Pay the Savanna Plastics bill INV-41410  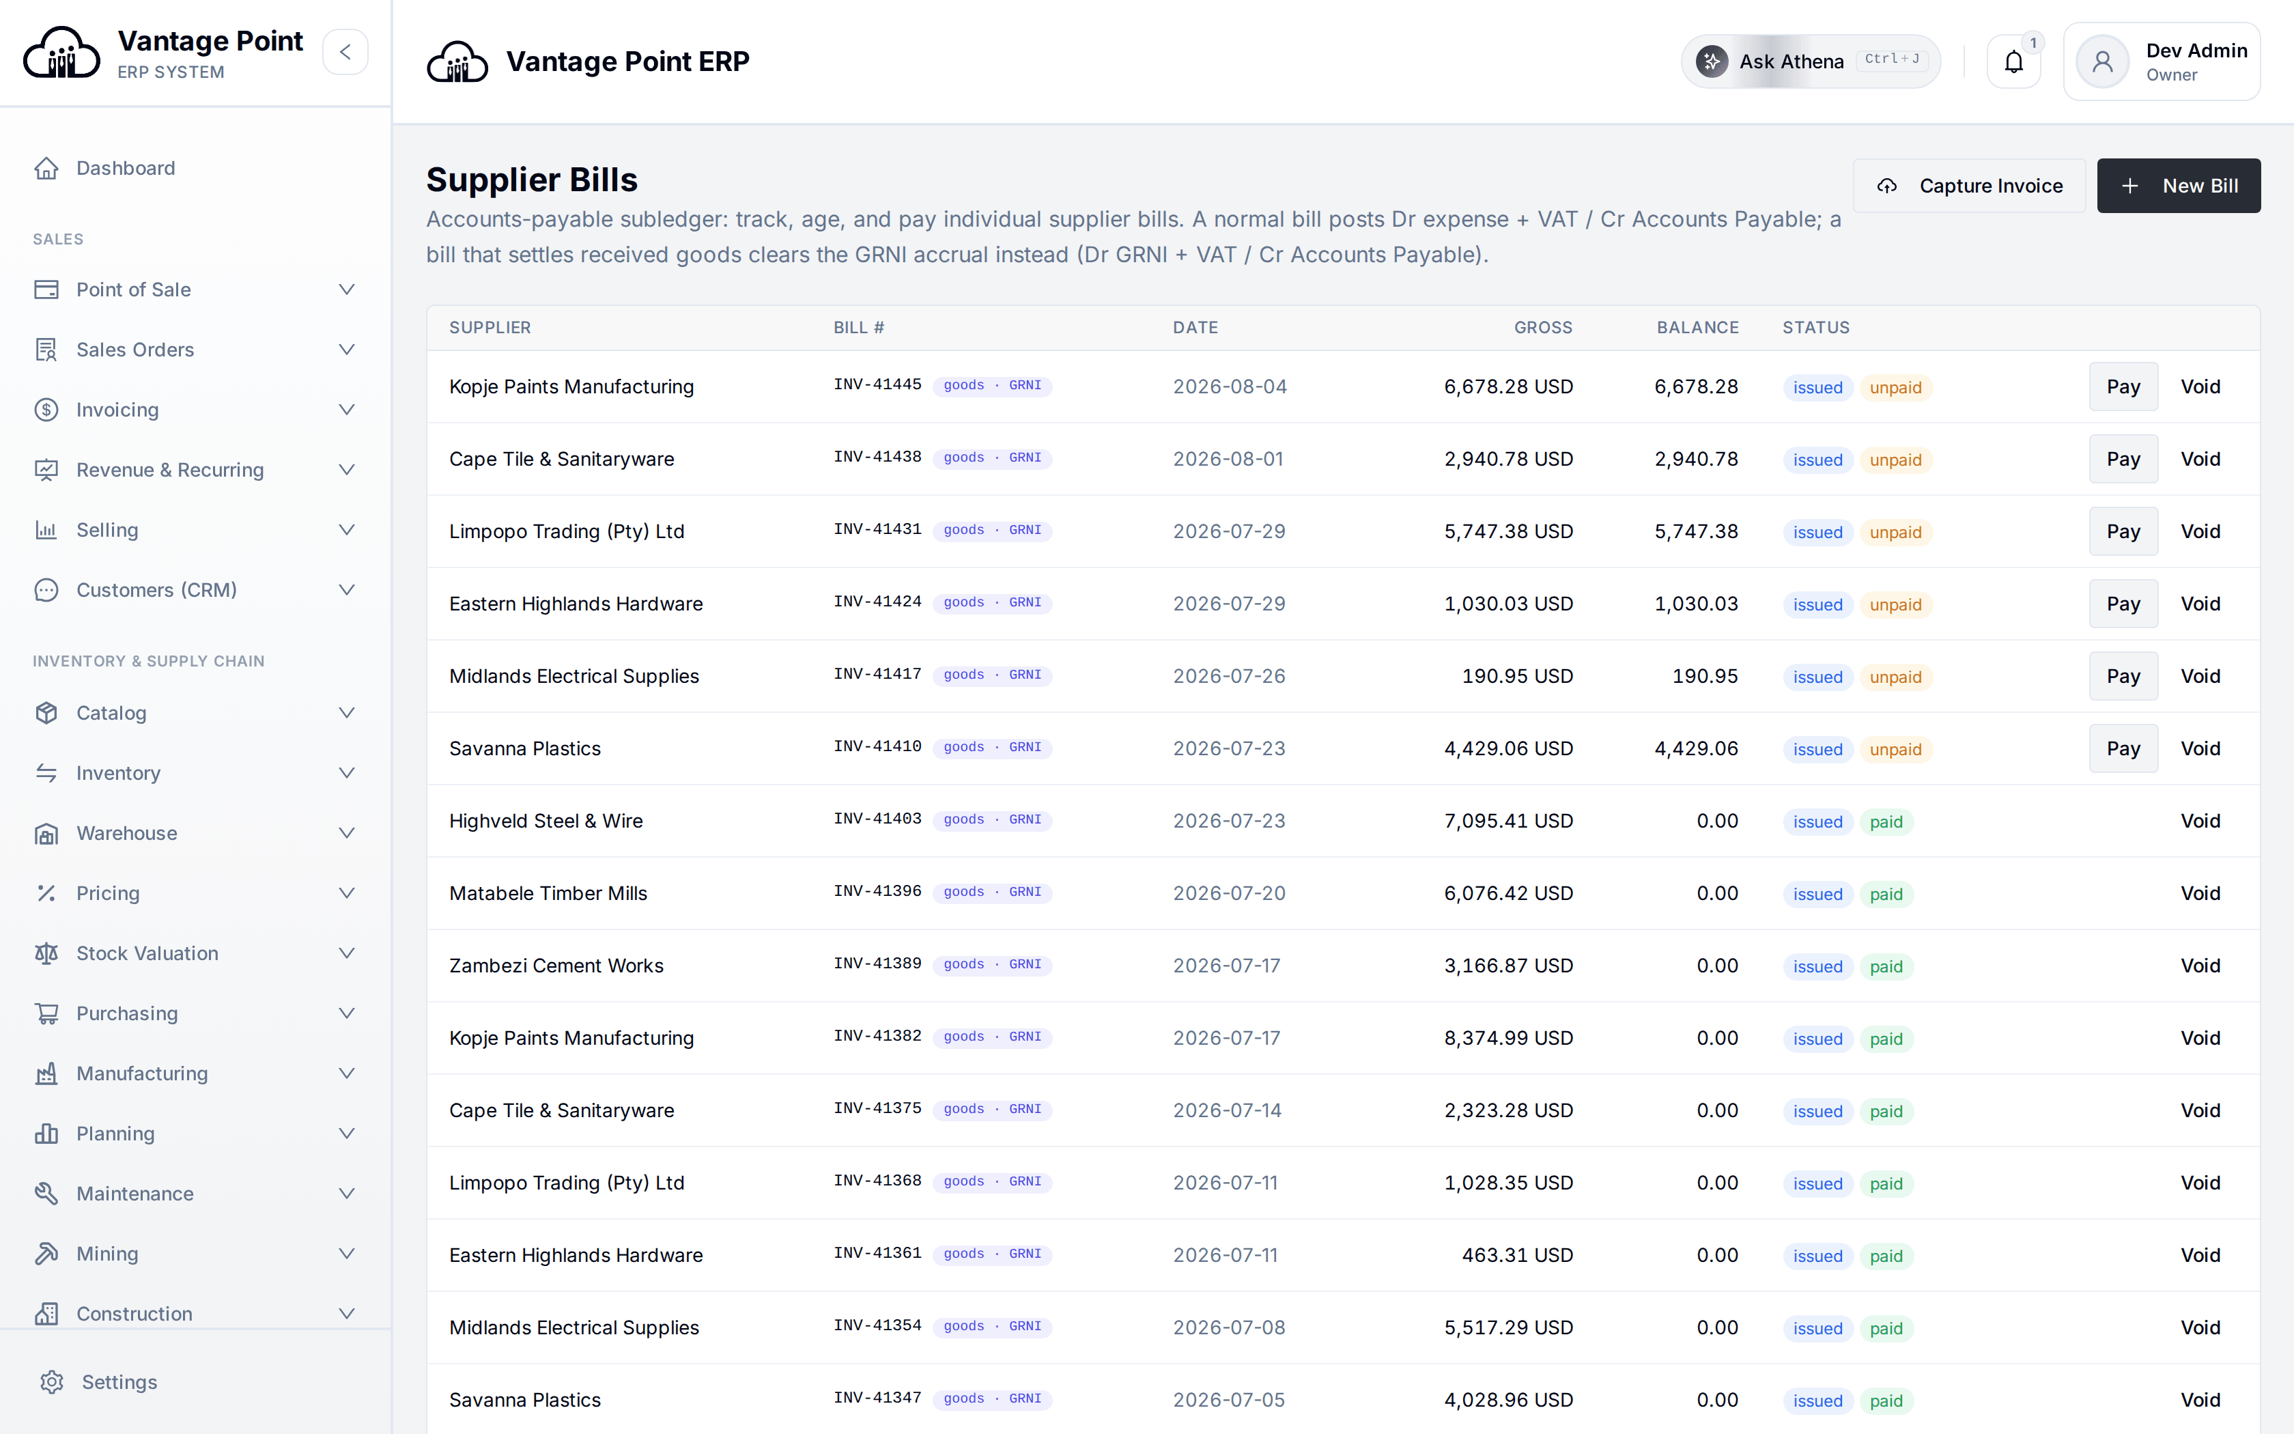(x=2123, y=748)
